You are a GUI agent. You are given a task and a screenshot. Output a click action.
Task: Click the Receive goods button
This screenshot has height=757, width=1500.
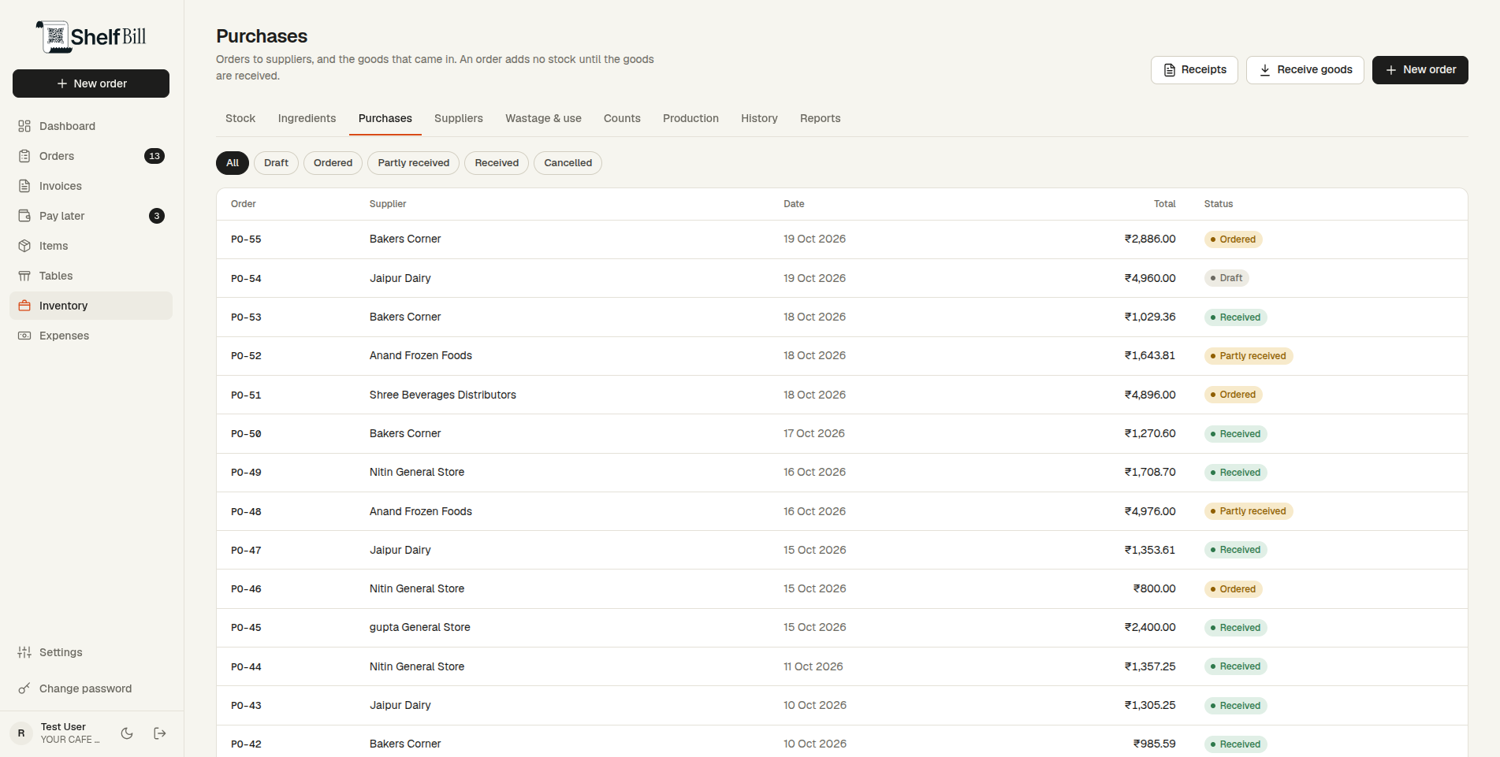1305,70
